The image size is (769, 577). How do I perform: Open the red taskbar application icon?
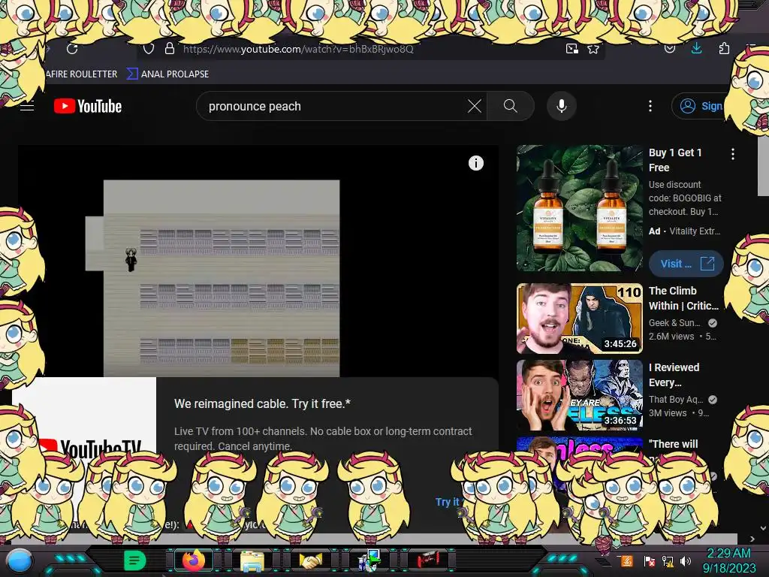[428, 560]
